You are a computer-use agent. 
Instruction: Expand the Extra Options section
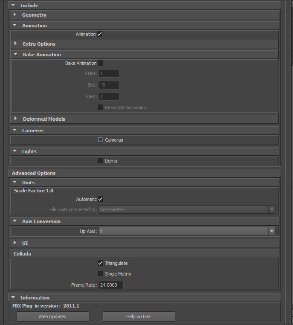[16, 44]
